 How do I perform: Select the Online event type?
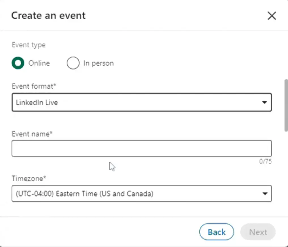pyautogui.click(x=18, y=63)
